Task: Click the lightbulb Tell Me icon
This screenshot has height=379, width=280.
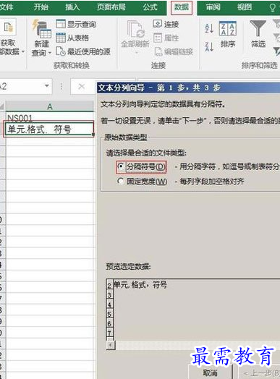Action: 273,7
